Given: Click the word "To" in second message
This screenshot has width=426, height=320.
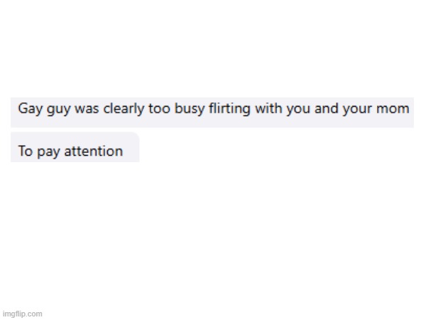Looking at the screenshot, I should 25,151.
